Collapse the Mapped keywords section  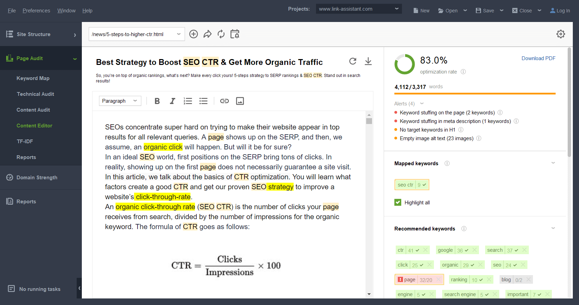553,163
